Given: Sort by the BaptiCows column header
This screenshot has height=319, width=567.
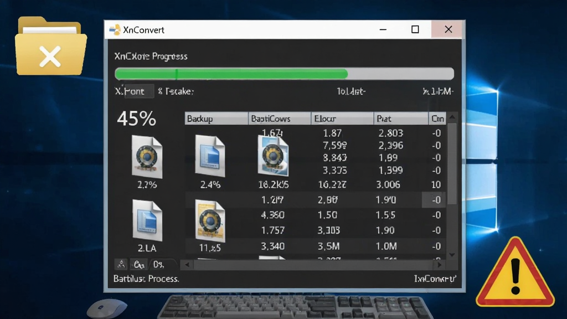Looking at the screenshot, I should [x=280, y=119].
